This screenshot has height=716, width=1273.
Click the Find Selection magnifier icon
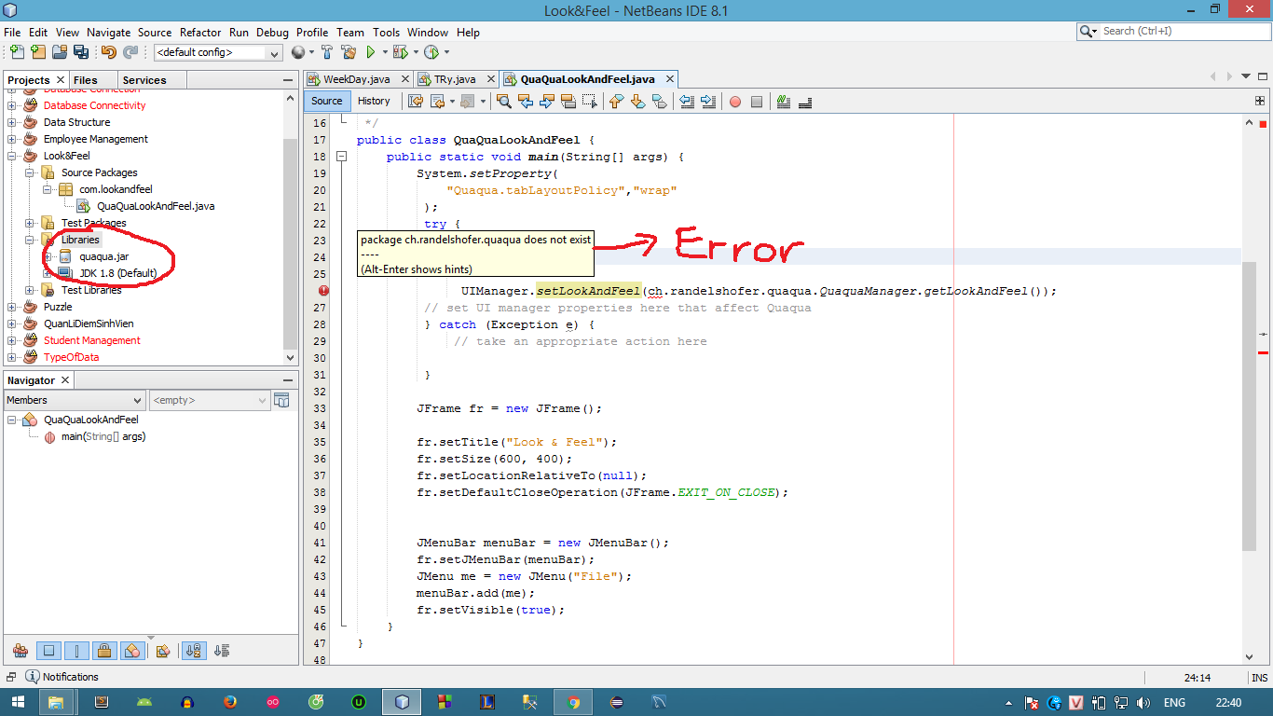[503, 102]
